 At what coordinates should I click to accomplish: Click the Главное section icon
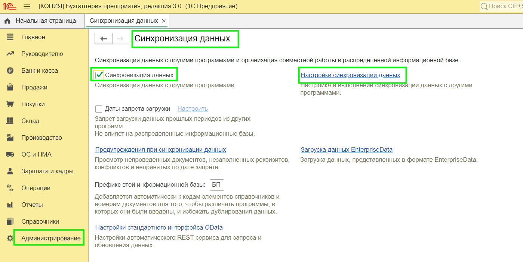click(x=10, y=37)
